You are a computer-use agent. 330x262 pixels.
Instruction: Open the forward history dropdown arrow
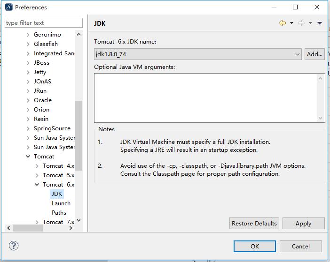click(310, 22)
